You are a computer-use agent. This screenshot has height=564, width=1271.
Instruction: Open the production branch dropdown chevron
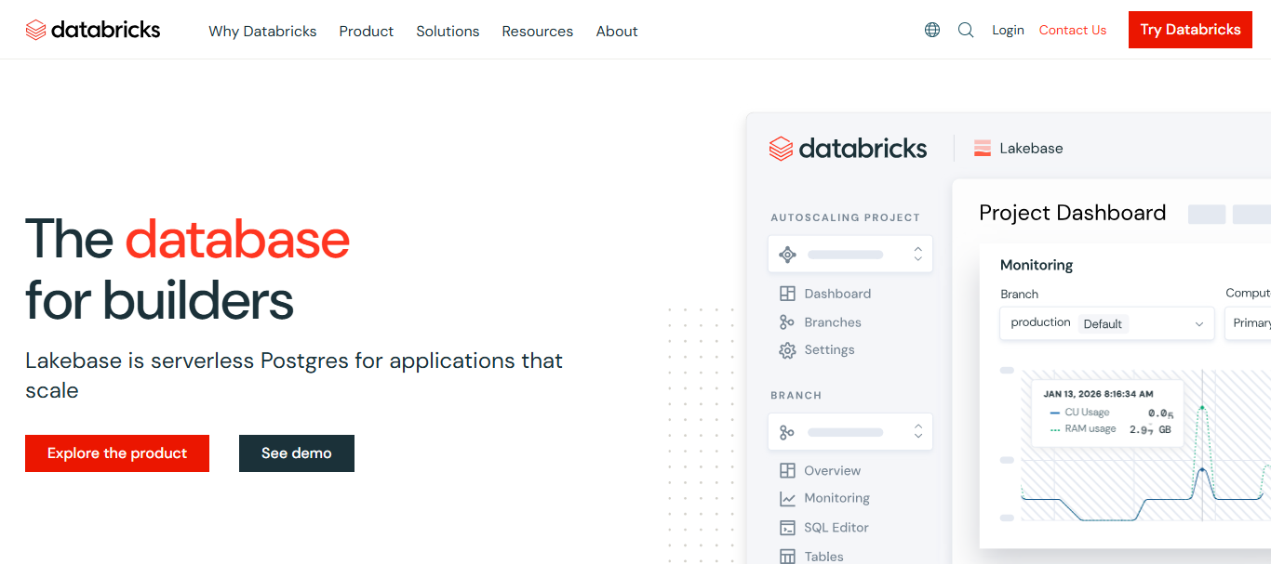click(1199, 324)
